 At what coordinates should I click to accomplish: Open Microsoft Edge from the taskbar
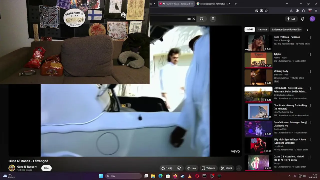(x=160, y=176)
